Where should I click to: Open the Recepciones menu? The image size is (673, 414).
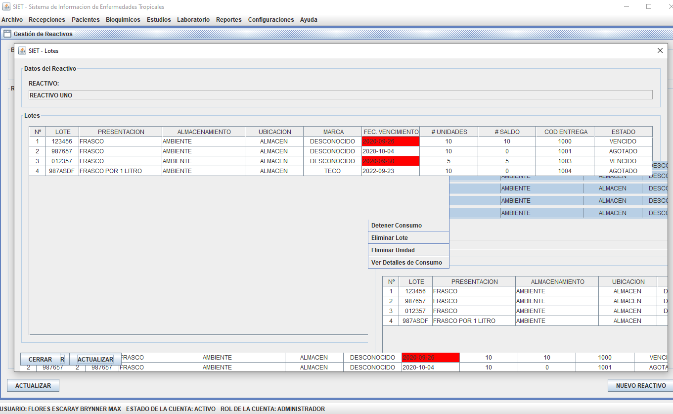click(47, 20)
